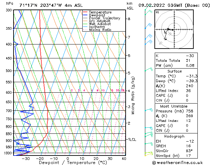Click the Totals Totals value 21
Viewport: 213px width, 165px height.
point(188,60)
